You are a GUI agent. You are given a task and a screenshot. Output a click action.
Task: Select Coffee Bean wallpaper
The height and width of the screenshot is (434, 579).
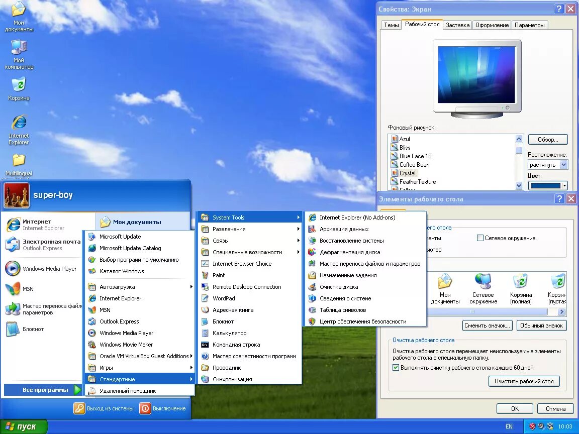point(414,165)
